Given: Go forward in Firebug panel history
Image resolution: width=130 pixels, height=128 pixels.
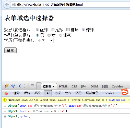Looking at the screenshot, I should pos(25,86).
